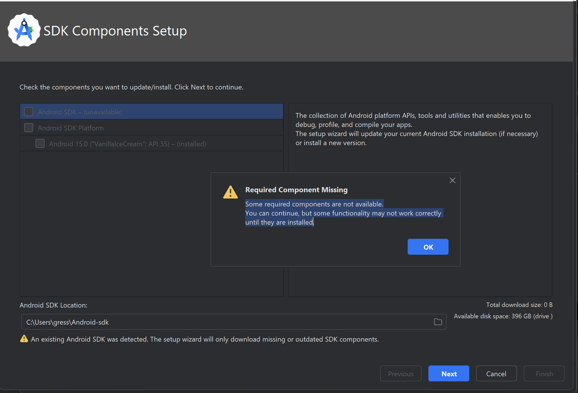Image resolution: width=578 pixels, height=393 pixels.
Task: Click the Required Component Missing title
Action: (x=296, y=190)
